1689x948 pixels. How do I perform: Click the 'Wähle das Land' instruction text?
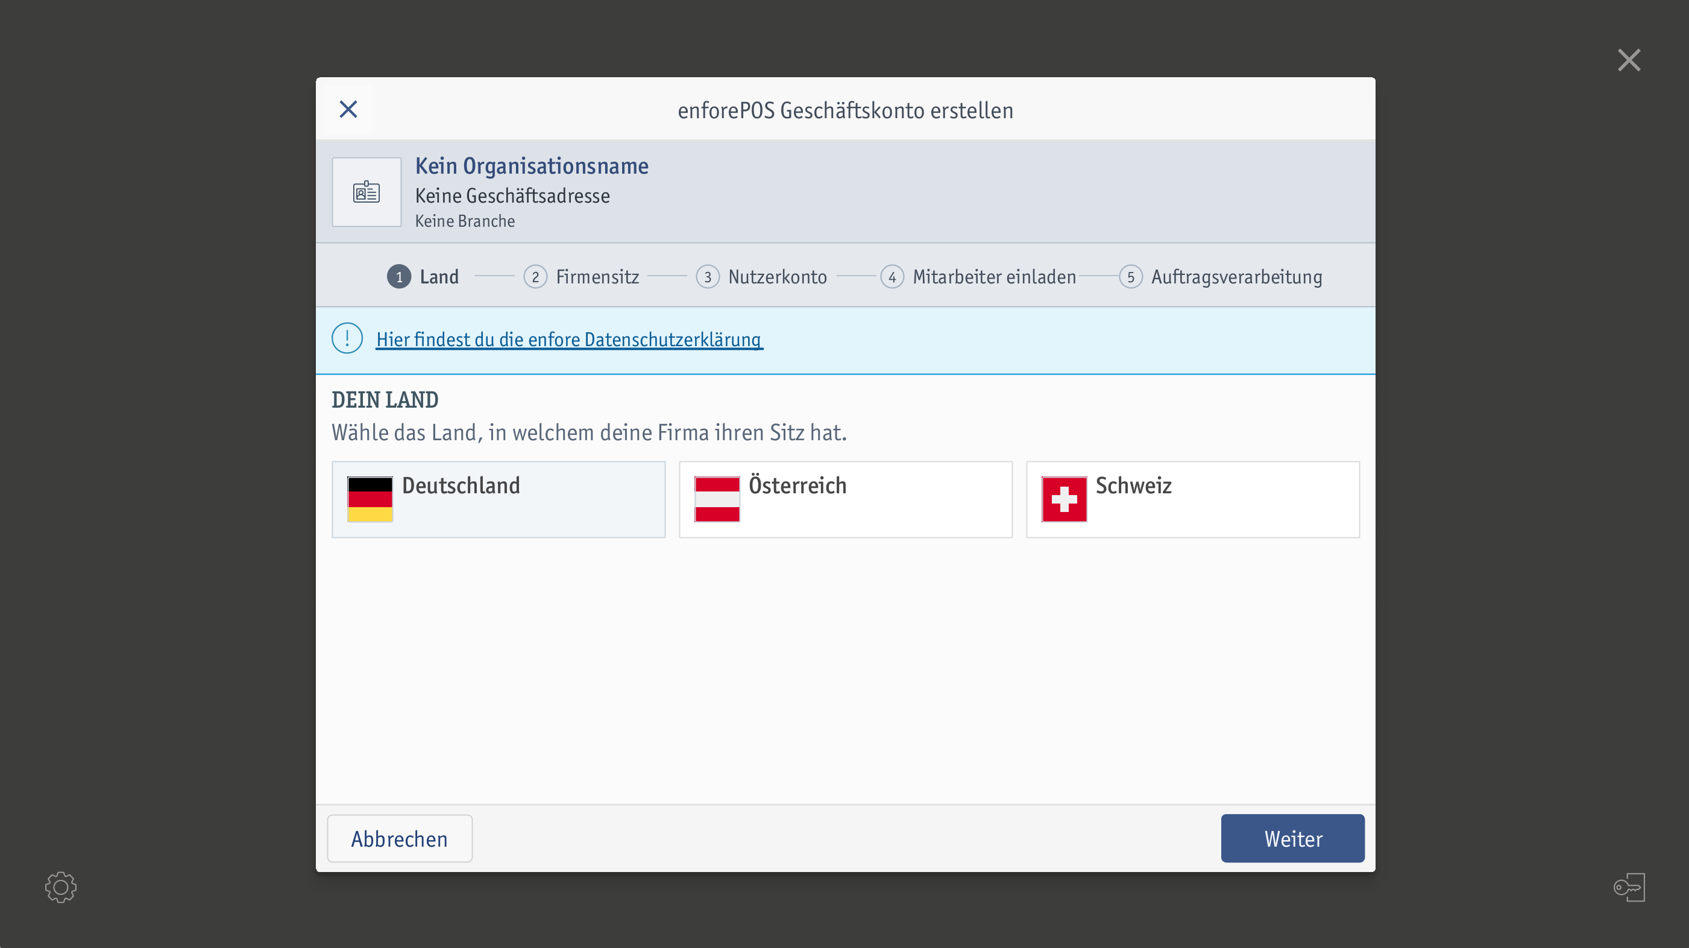click(x=590, y=432)
